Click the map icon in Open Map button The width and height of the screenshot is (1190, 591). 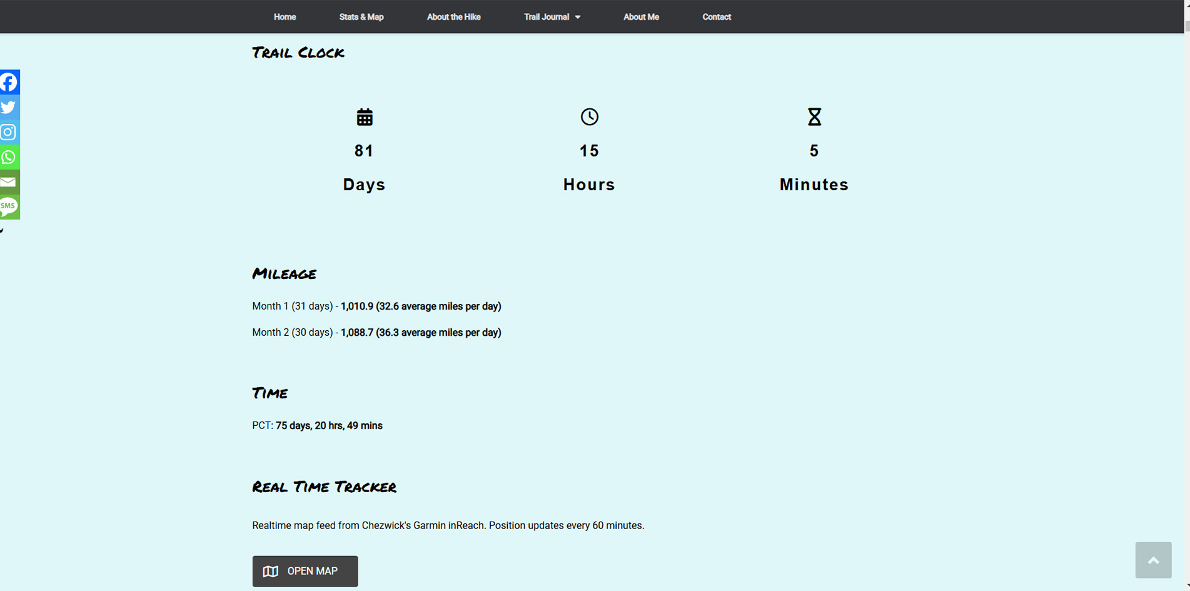click(x=271, y=571)
